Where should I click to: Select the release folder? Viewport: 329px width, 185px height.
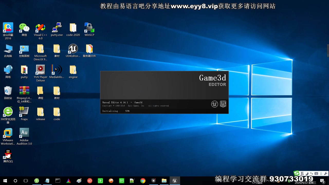40,114
